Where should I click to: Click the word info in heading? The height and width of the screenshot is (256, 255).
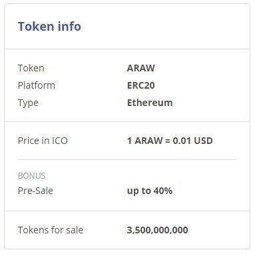[x=69, y=27]
